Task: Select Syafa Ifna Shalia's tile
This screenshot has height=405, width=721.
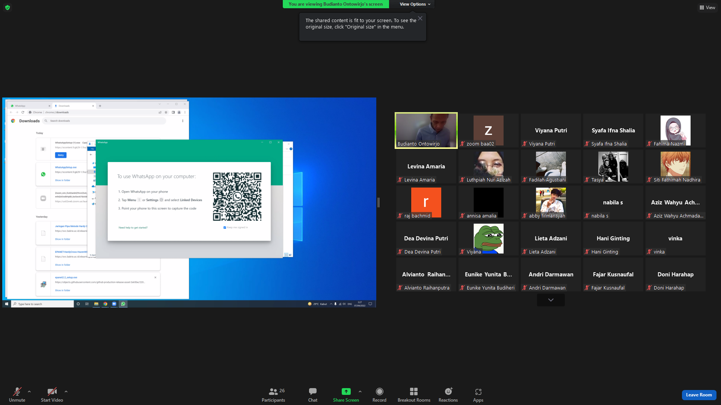Action: [x=613, y=130]
